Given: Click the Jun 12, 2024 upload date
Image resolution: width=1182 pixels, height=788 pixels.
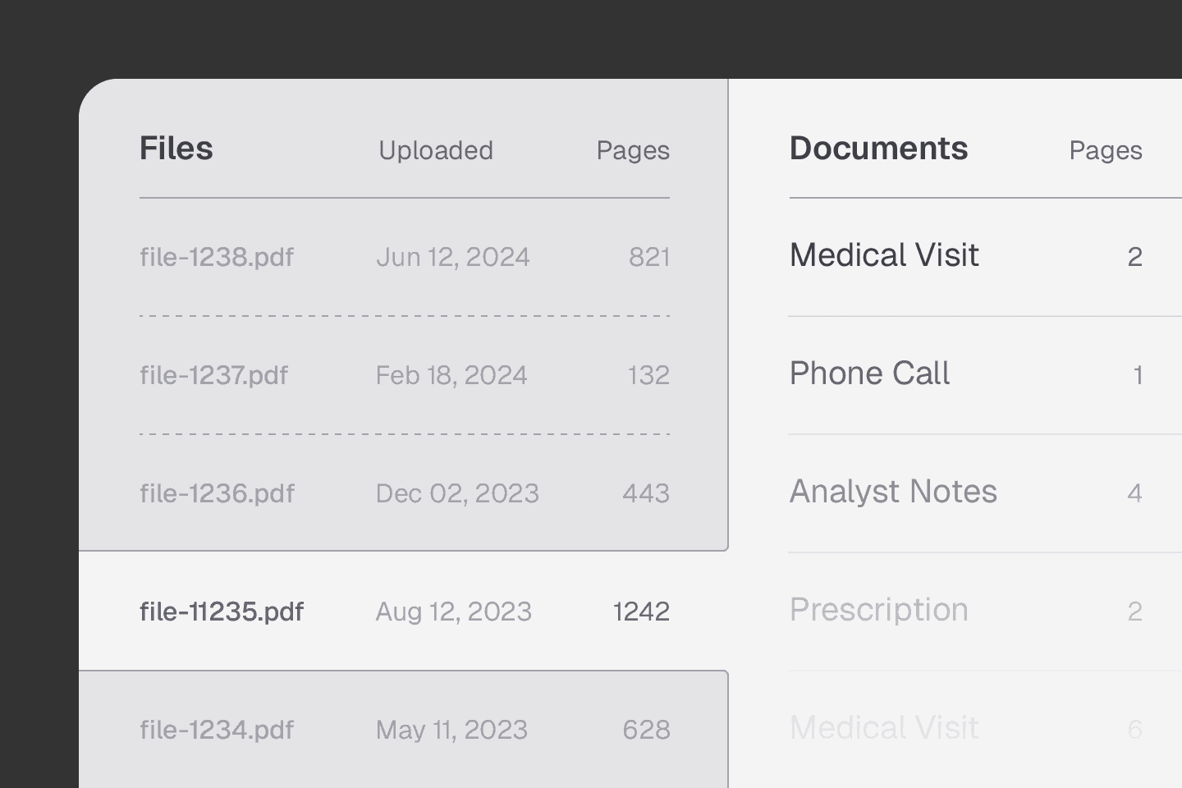Looking at the screenshot, I should pyautogui.click(x=453, y=258).
